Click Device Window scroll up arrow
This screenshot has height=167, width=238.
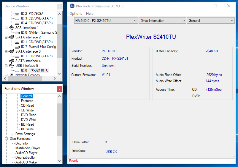click(x=59, y=14)
